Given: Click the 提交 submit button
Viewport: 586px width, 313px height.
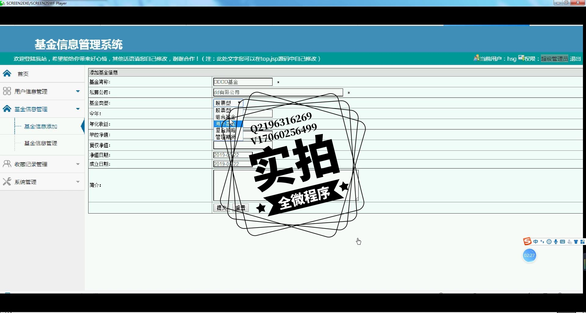Looking at the screenshot, I should (x=222, y=208).
